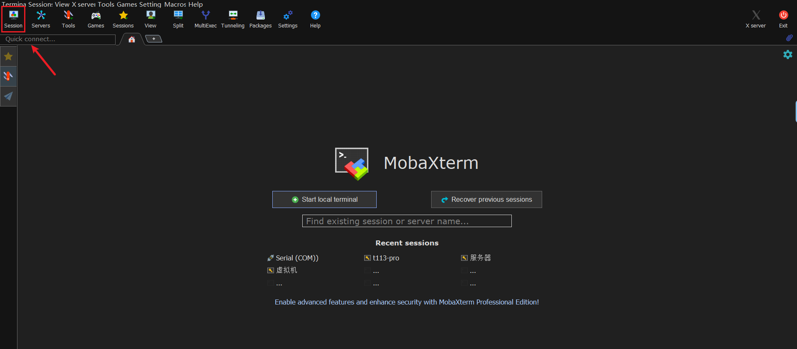The image size is (797, 349).
Task: Launch the Games toolbar icon
Action: [x=96, y=19]
